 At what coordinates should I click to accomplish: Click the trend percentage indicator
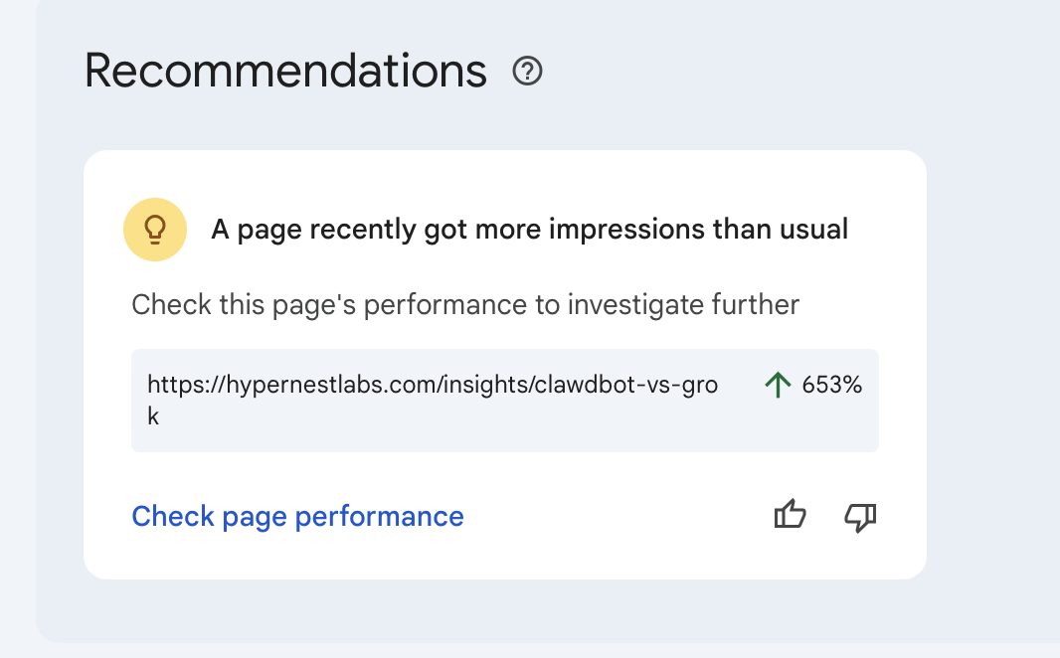coord(818,384)
